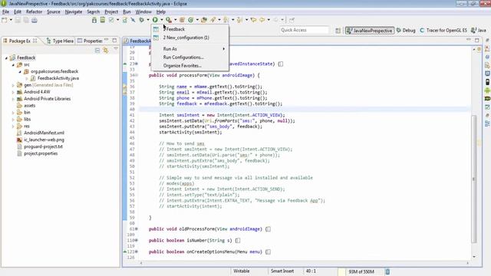
Task: Select proguard-project.txt file
Action: pyautogui.click(x=43, y=146)
